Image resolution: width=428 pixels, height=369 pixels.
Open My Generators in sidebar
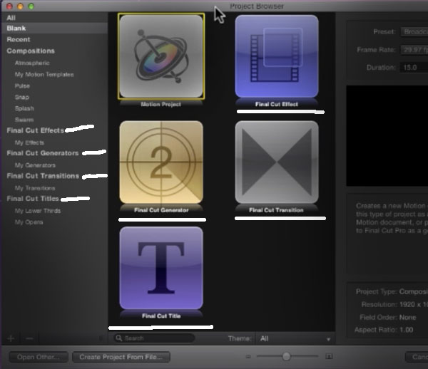click(x=35, y=165)
